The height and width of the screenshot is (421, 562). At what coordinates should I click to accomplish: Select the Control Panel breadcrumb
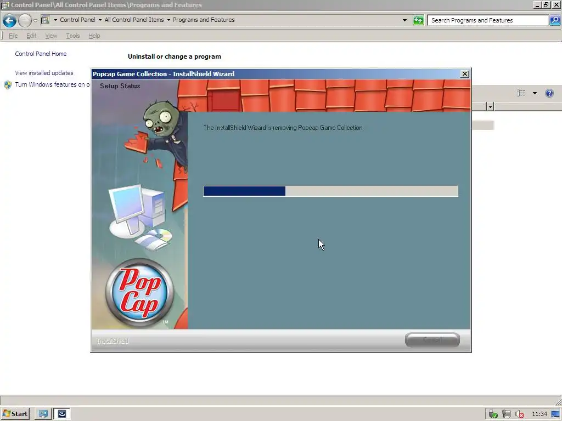tap(77, 20)
